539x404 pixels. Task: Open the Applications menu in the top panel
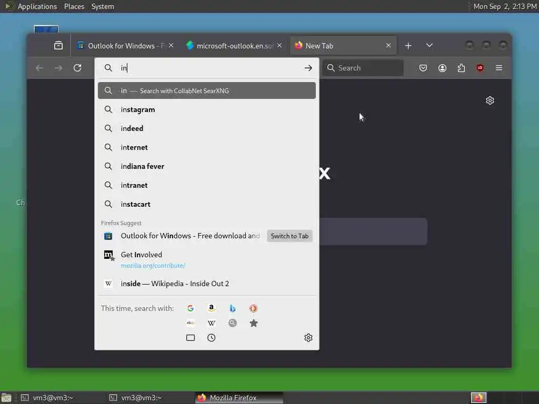tap(37, 6)
